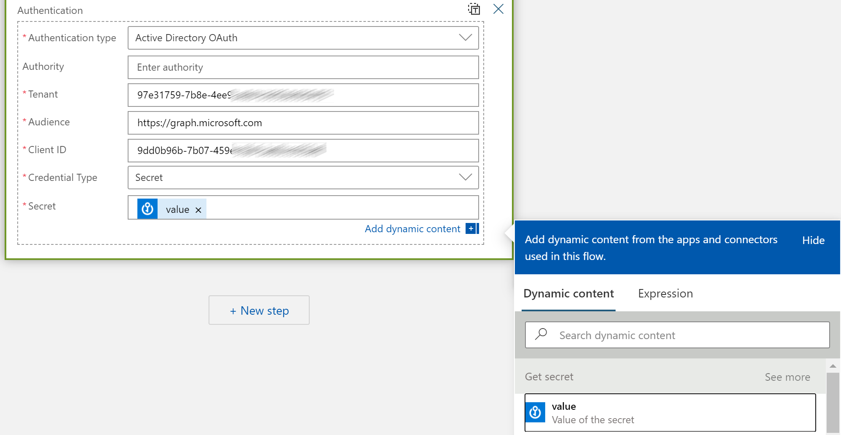Click the key vault icon beside "value" item

536,412
